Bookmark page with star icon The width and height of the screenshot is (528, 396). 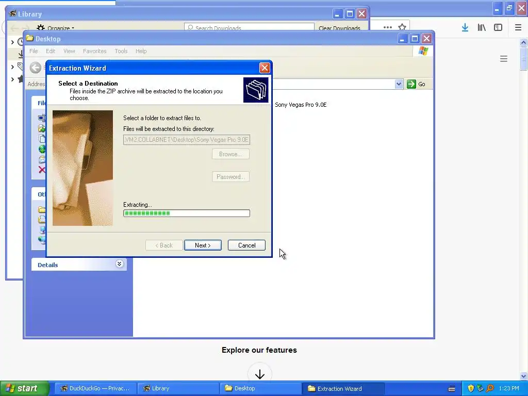(402, 27)
